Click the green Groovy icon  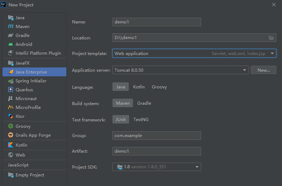point(11,126)
